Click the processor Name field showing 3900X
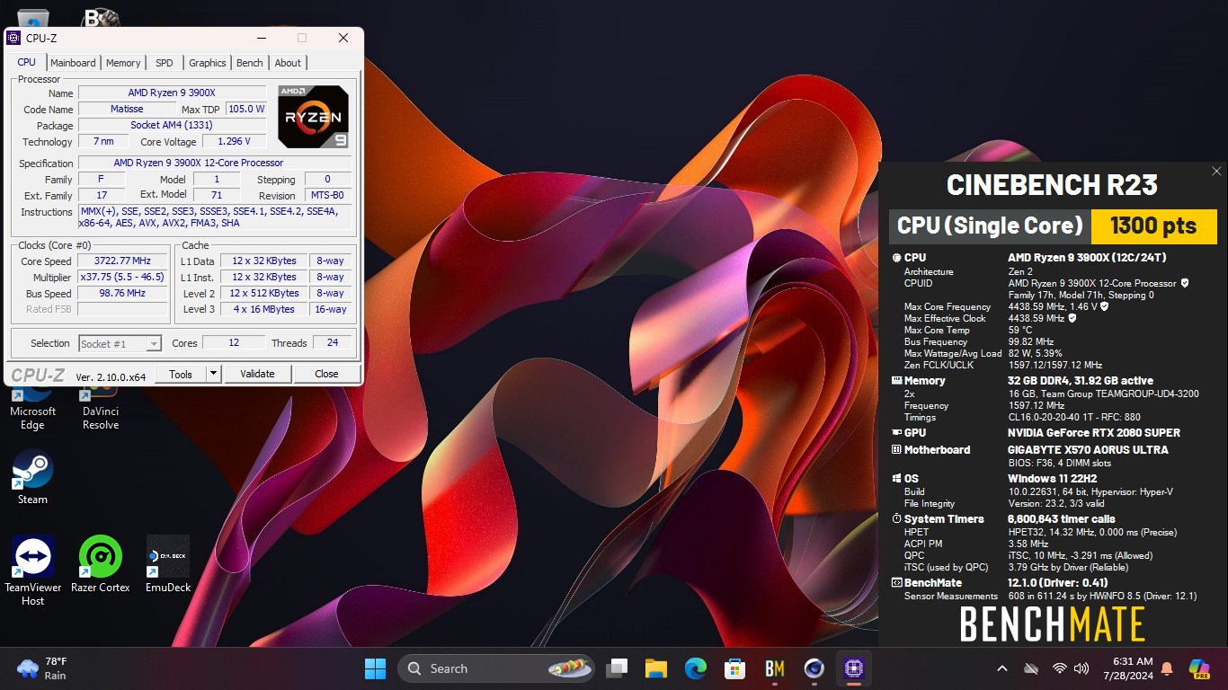The width and height of the screenshot is (1228, 690). [x=172, y=93]
